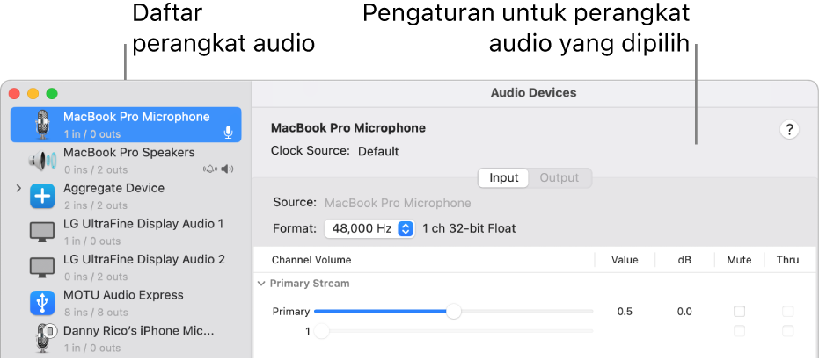Click the MacBook Pro Speakers icon
This screenshot has height=360, width=819.
(x=42, y=161)
